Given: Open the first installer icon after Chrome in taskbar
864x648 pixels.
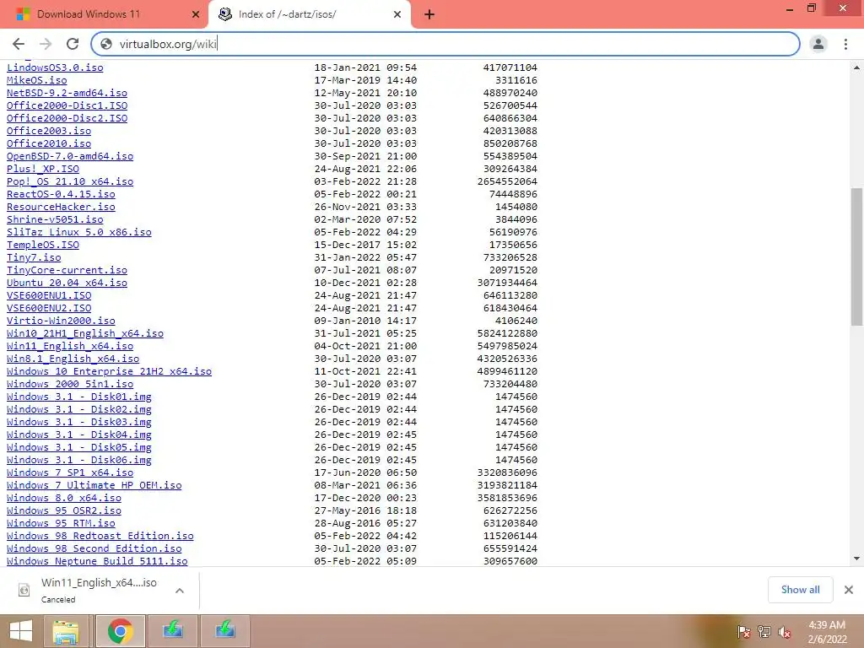Looking at the screenshot, I should click(172, 631).
